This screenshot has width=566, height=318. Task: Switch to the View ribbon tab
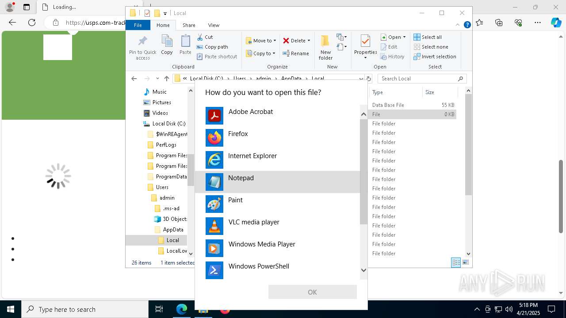click(214, 25)
